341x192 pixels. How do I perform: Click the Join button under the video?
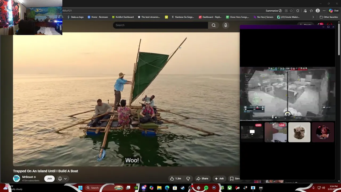(x=50, y=178)
